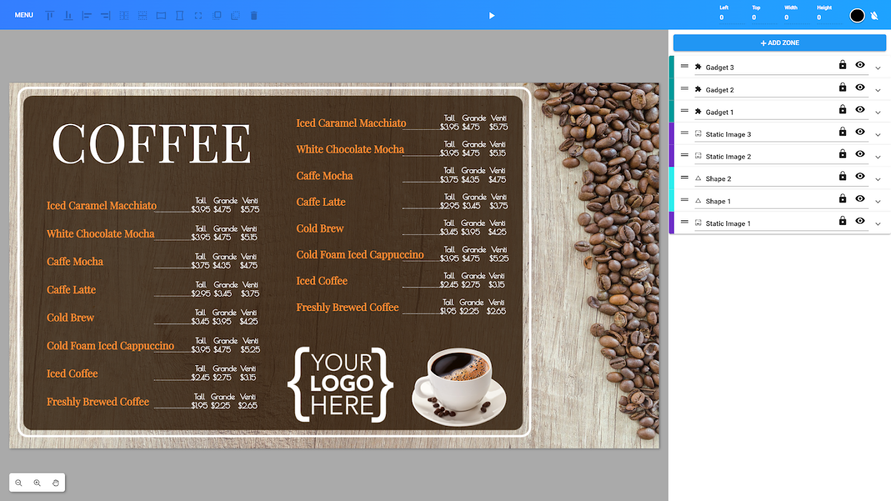Expand Shape 2 zone options
Viewport: 891px width, 501px height.
(878, 180)
